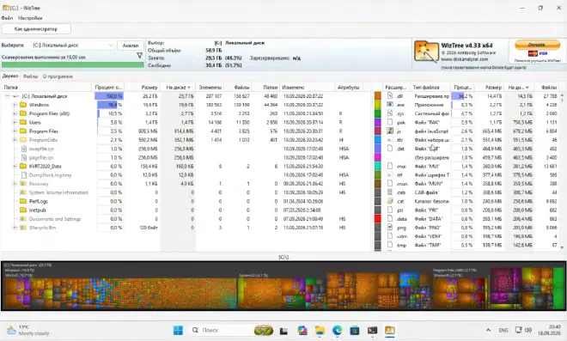Click the Donate button
The height and width of the screenshot is (341, 567).
tap(537, 45)
